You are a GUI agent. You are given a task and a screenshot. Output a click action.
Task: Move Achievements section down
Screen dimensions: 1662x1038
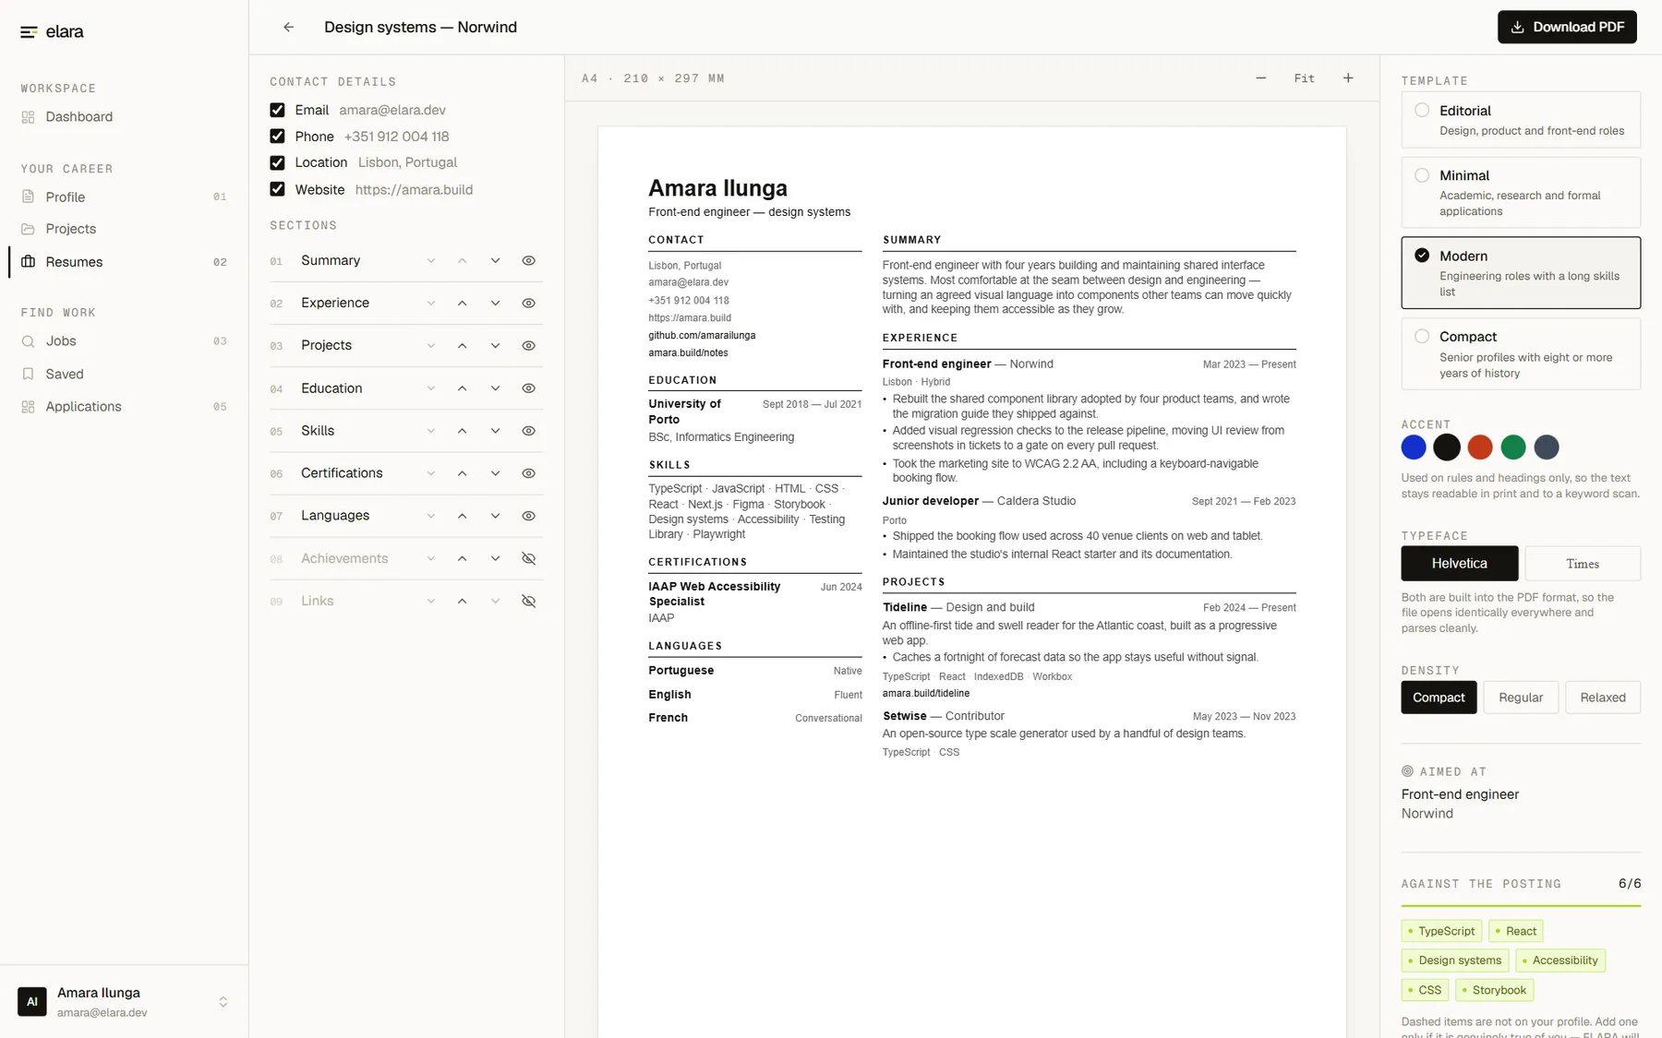tap(496, 558)
